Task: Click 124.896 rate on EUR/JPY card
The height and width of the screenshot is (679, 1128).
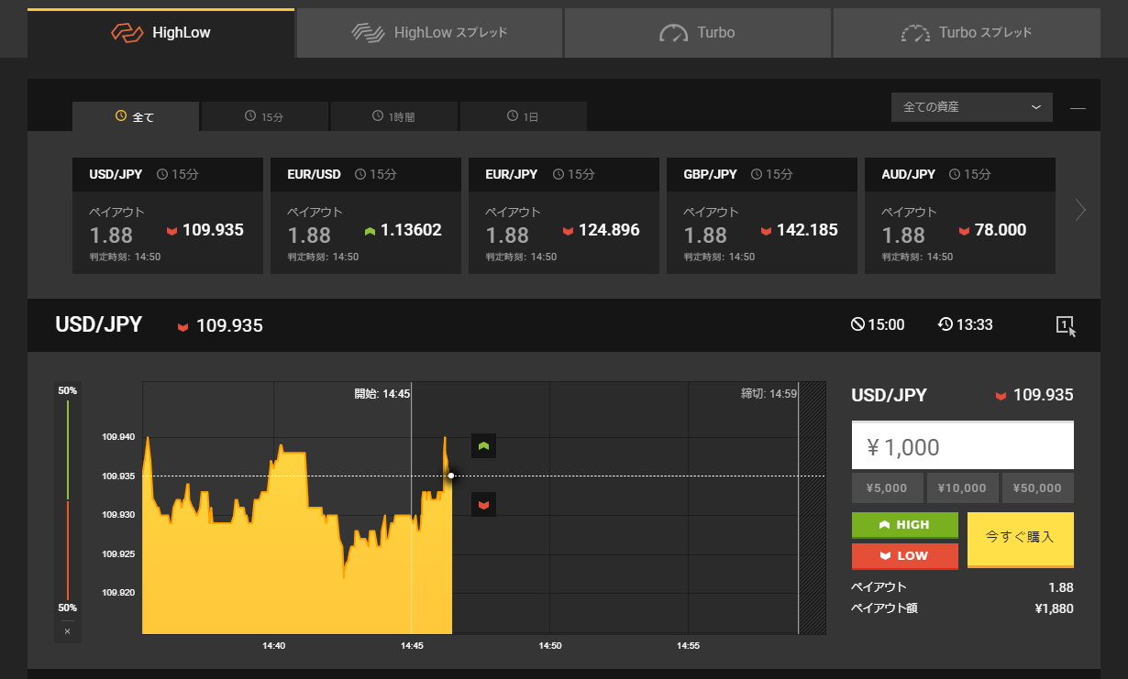Action: (x=609, y=230)
